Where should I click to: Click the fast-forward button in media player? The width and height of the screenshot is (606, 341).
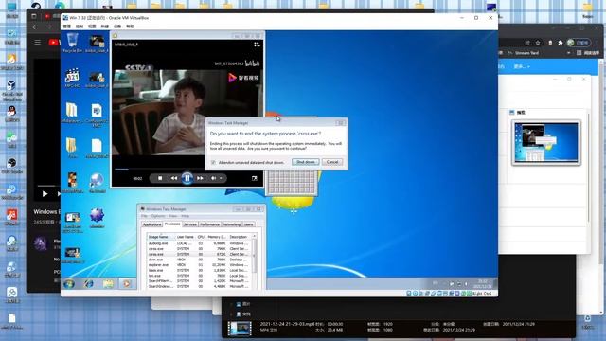point(200,178)
